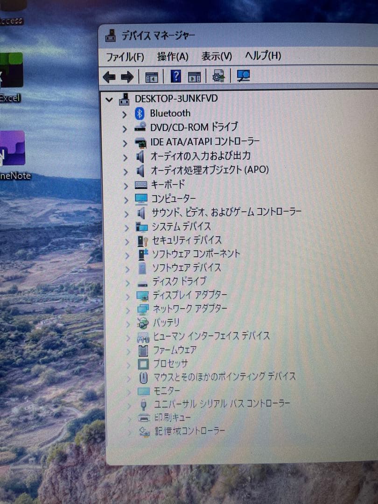Open the 表示(V) menu
The width and height of the screenshot is (378, 504).
tap(216, 56)
